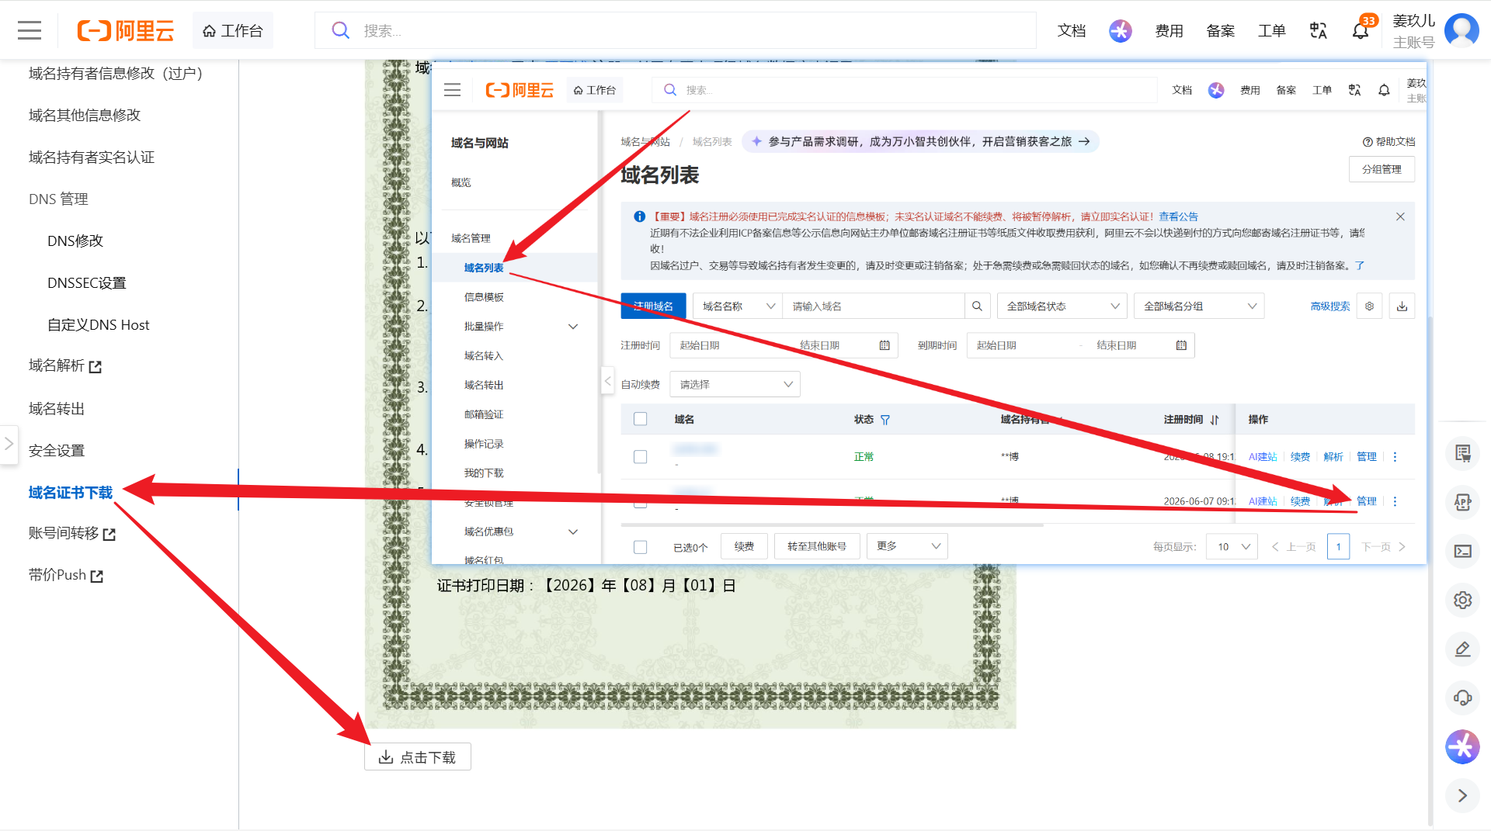The image size is (1491, 831).
Task: Open the headset support icon in the right floating bar
Action: tap(1463, 698)
